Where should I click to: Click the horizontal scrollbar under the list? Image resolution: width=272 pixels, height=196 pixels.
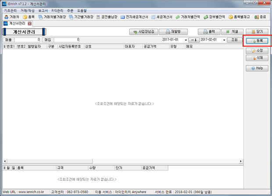click(x=123, y=162)
